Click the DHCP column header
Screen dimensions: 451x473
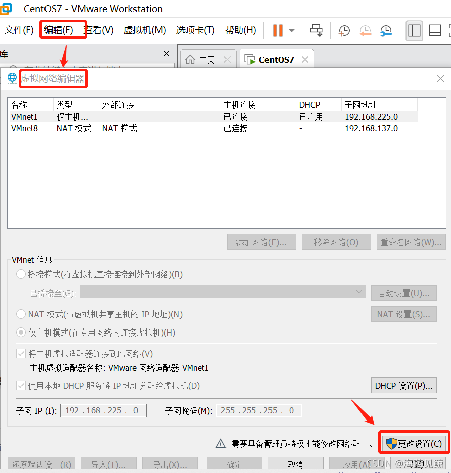319,105
